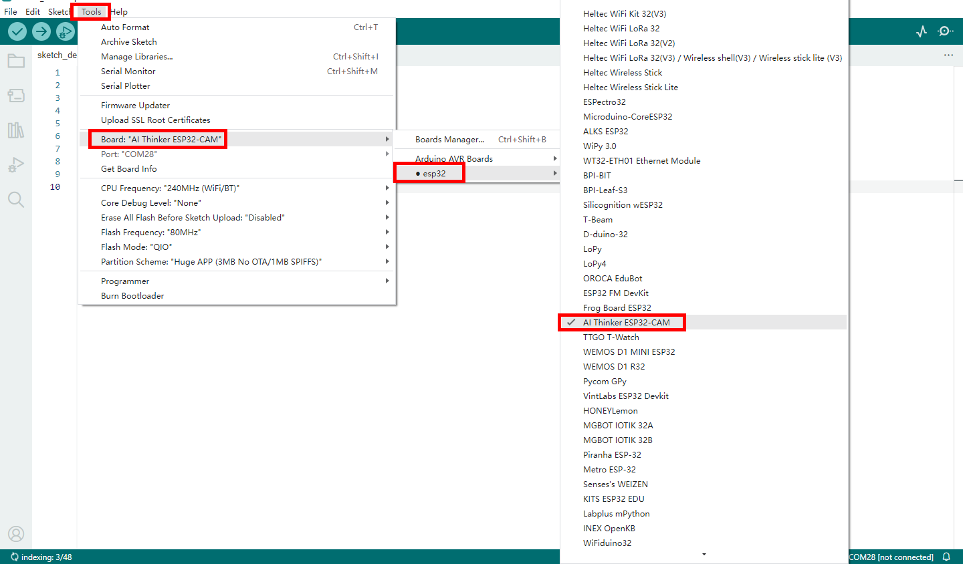Open the Boards Manager sidebar icon

pyautogui.click(x=16, y=96)
